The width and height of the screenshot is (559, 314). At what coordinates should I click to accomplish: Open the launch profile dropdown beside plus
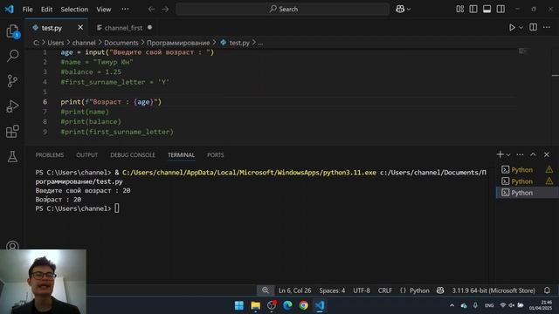click(508, 154)
